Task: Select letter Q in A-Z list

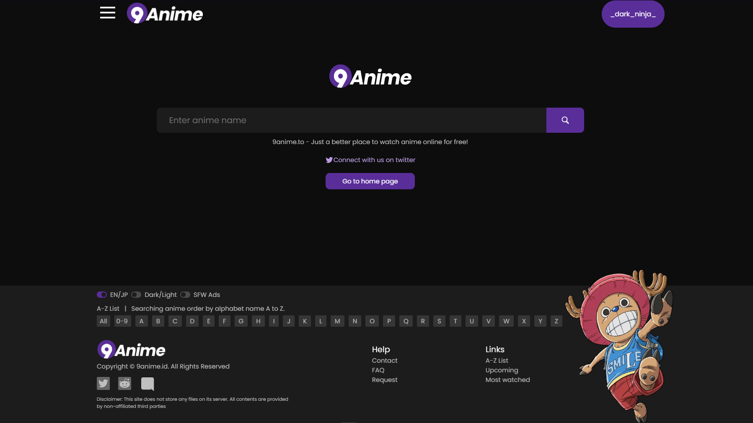Action: pos(406,321)
